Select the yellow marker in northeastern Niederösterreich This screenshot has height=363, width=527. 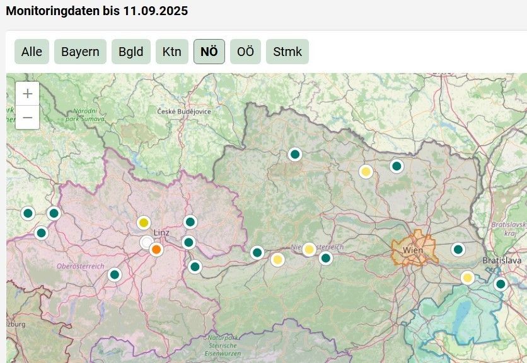click(366, 171)
